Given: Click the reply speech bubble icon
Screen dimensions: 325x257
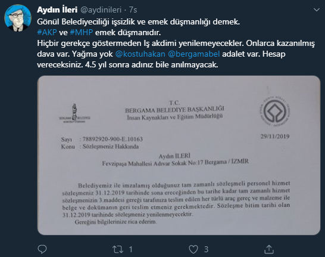Looking at the screenshot, I should (x=42, y=249).
